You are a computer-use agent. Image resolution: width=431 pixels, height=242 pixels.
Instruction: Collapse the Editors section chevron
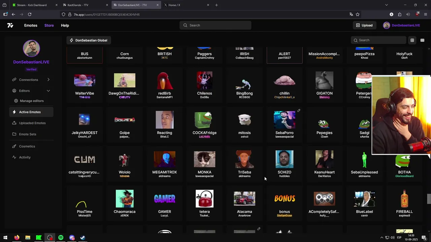48,91
